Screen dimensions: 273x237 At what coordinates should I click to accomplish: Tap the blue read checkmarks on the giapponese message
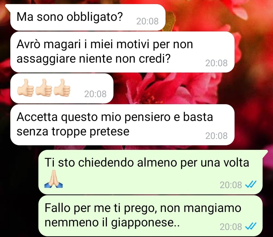click(x=251, y=227)
